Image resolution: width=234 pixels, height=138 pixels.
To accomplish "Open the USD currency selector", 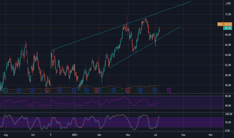I will (228, 4).
